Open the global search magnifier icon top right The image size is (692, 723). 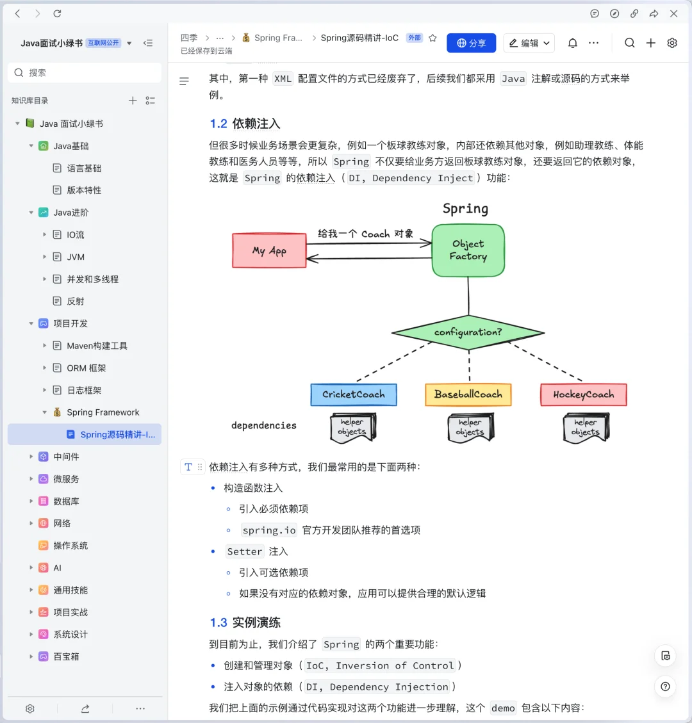630,42
